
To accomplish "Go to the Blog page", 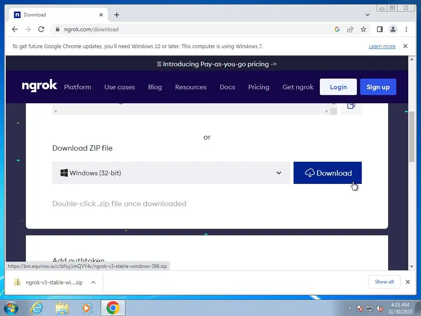I will pyautogui.click(x=155, y=87).
